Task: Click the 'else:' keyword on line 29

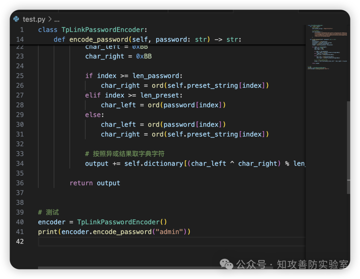Action: pos(95,115)
